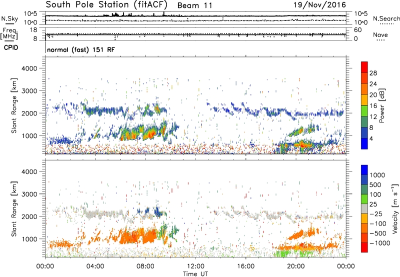
Task: Click the light green 25–100 Velocity segment
Action: pos(364,199)
